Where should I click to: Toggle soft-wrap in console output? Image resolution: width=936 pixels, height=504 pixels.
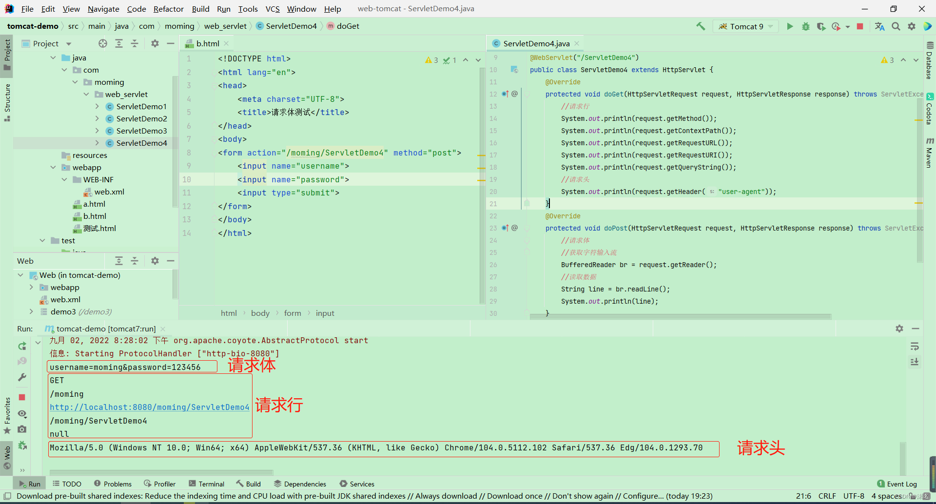pyautogui.click(x=915, y=347)
